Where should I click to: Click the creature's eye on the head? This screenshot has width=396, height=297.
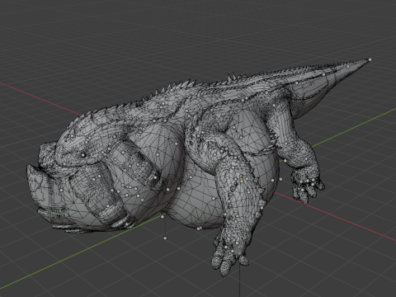point(83,155)
